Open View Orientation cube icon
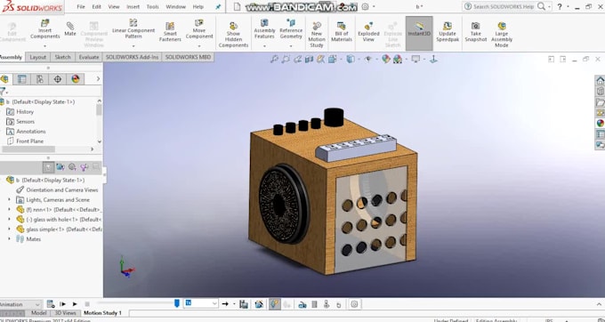This screenshot has height=322, width=605. point(332,59)
